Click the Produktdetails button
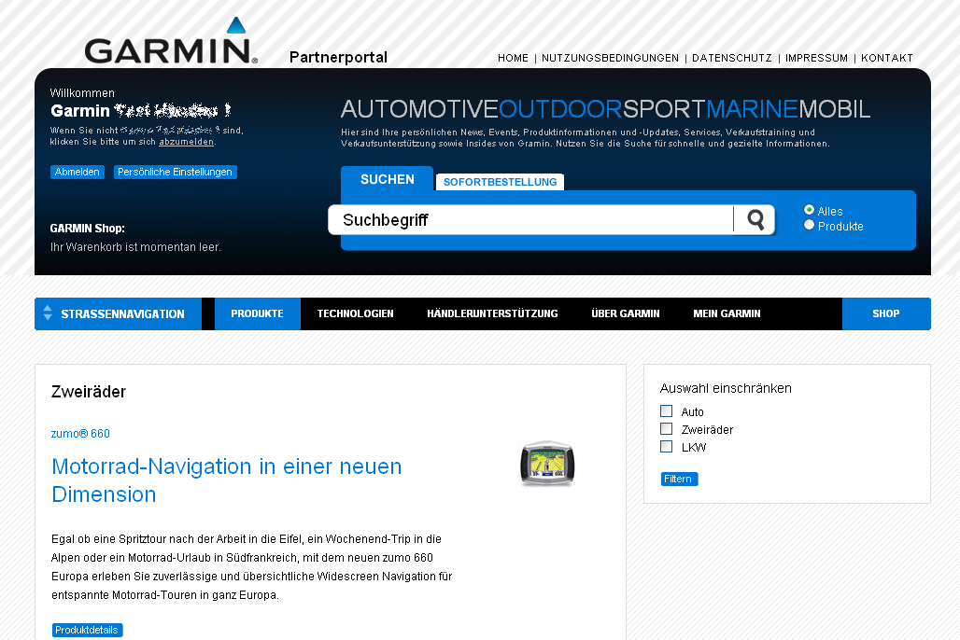 [87, 630]
